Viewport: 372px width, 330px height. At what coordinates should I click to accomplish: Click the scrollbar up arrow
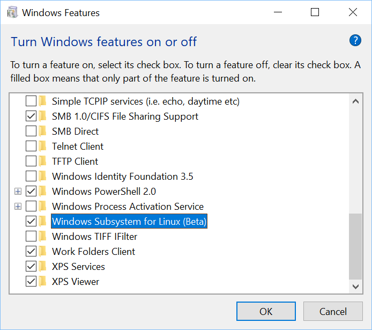355,101
